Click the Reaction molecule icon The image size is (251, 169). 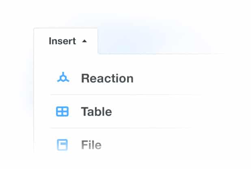63,78
